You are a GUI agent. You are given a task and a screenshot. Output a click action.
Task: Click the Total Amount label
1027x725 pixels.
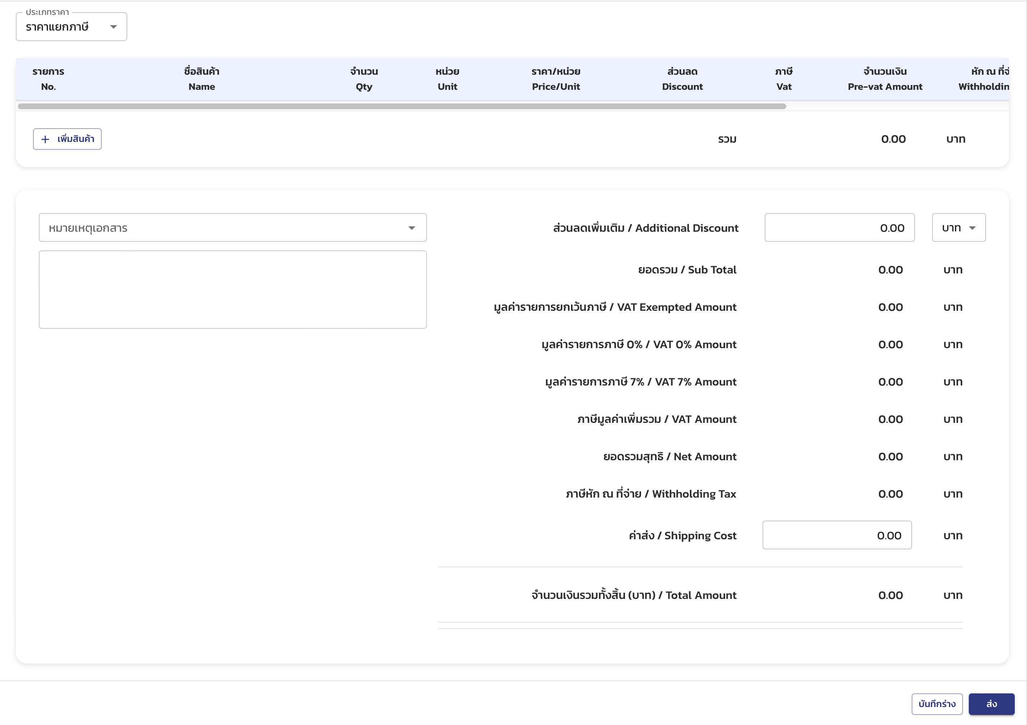pyautogui.click(x=634, y=595)
